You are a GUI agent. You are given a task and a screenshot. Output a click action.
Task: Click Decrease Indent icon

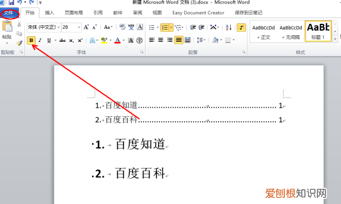[x=193, y=27]
